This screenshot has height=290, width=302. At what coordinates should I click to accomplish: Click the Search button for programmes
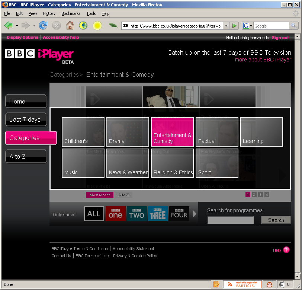click(x=276, y=220)
